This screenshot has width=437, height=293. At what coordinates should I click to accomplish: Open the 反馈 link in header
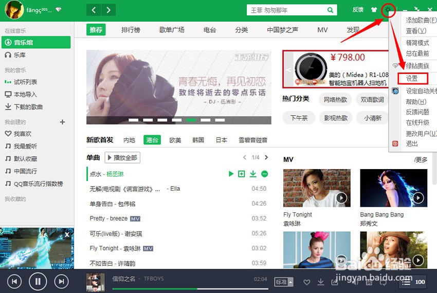358,10
